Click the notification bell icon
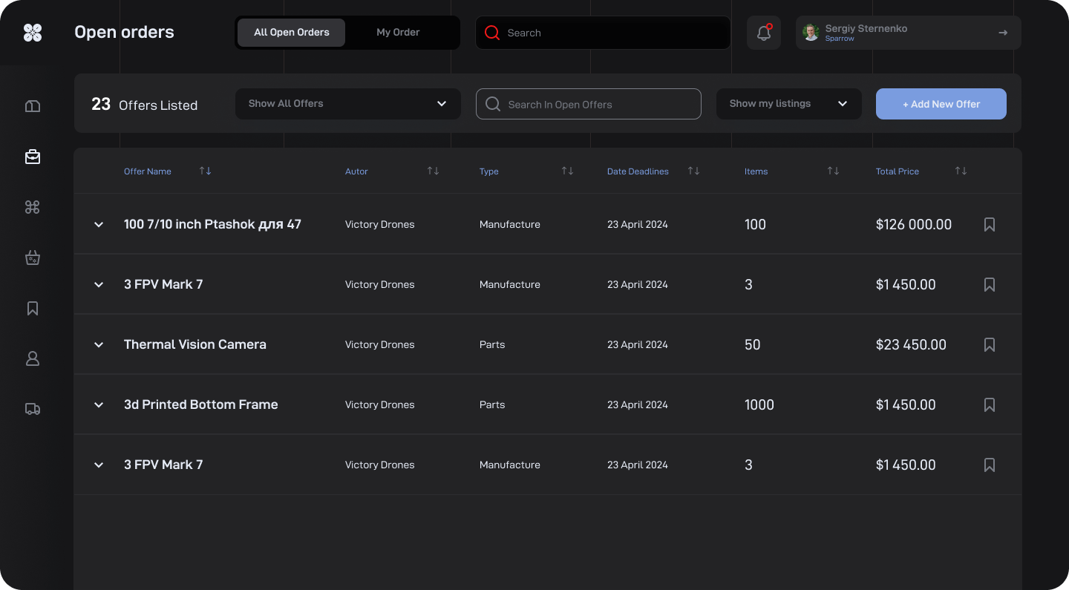 763,33
